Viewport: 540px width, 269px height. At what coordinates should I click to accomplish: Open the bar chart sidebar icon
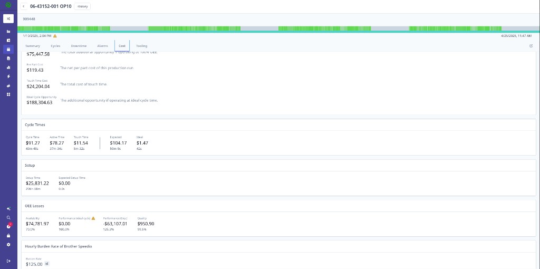8,68
